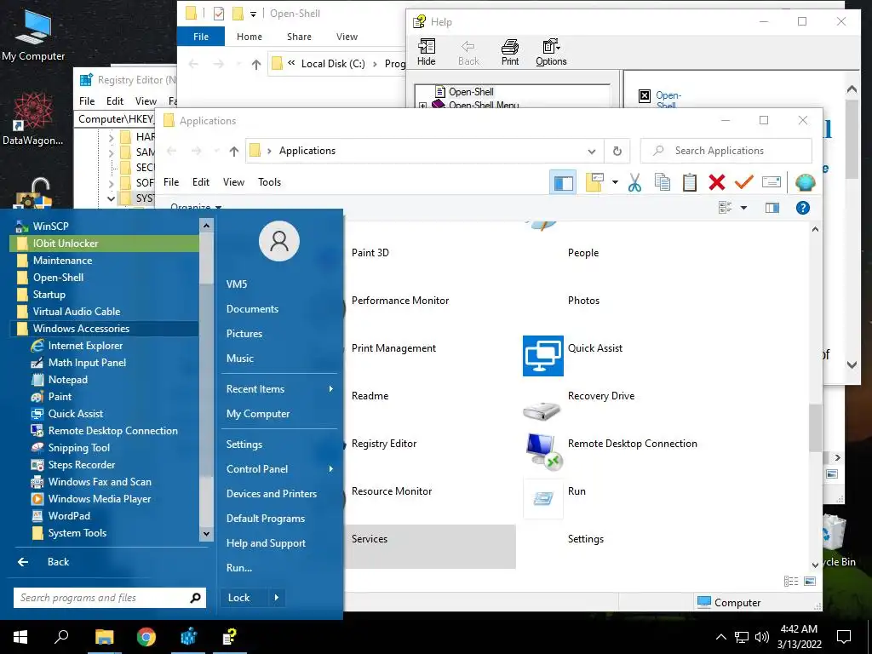The width and height of the screenshot is (872, 654).
Task: Click the orange checkmark Properties icon
Action: 744,182
